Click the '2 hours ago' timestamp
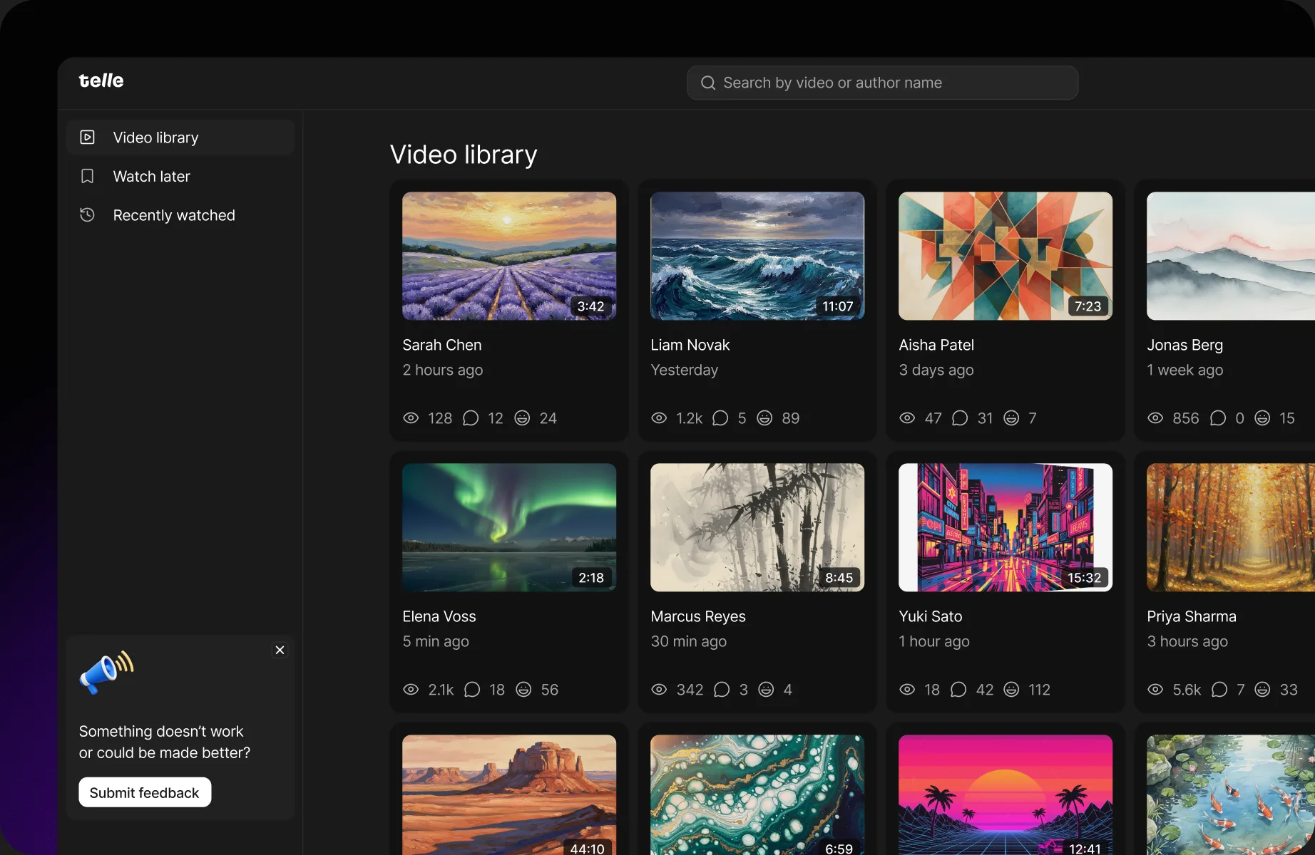This screenshot has width=1315, height=855. click(443, 370)
